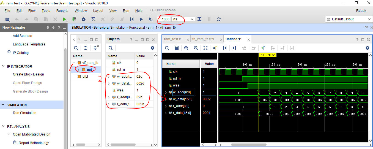Image resolution: width=373 pixels, height=149 pixels.
Task: Click the simulation run time value field
Action: click(x=164, y=19)
